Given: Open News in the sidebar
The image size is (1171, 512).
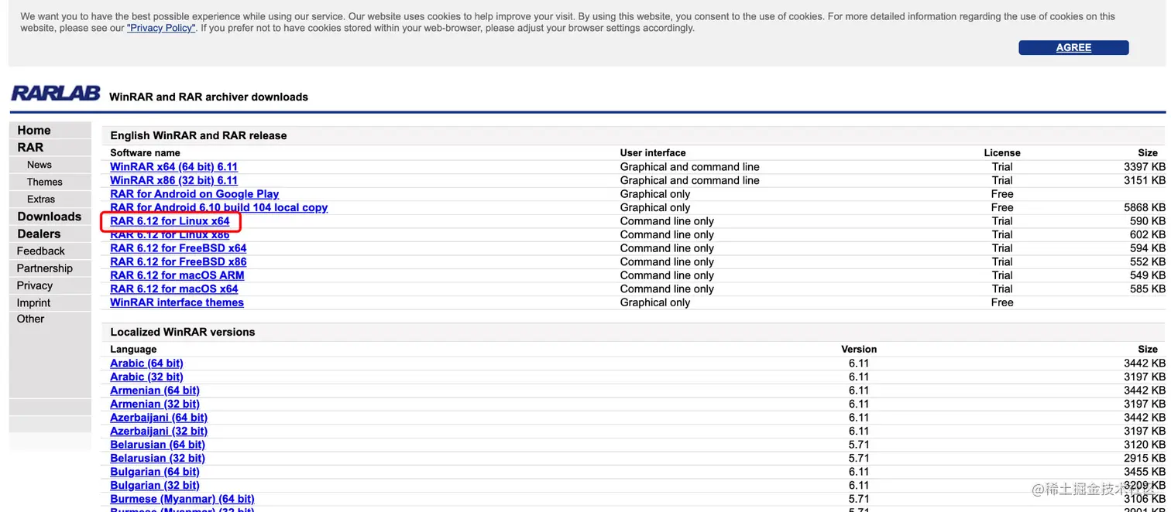Looking at the screenshot, I should pos(39,165).
